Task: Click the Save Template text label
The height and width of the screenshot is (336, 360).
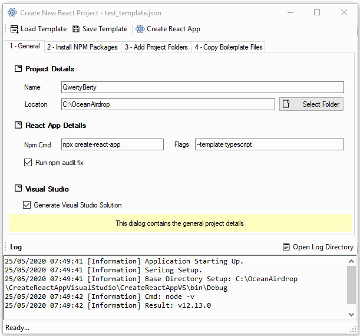Action: [x=105, y=29]
